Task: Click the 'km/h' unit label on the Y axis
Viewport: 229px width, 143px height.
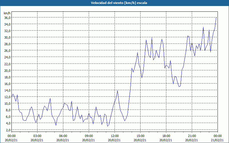Action: point(7,13)
